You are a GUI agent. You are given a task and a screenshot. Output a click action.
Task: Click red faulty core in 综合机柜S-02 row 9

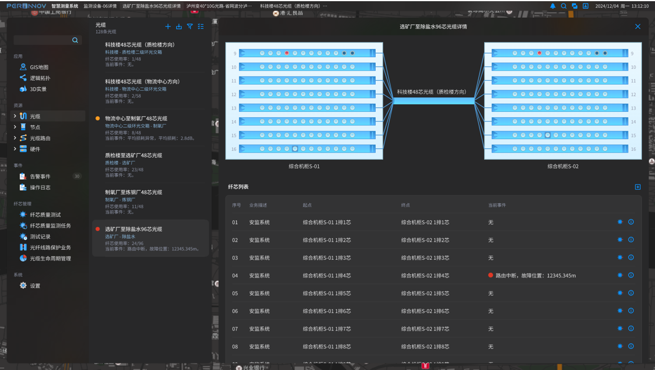coord(540,53)
